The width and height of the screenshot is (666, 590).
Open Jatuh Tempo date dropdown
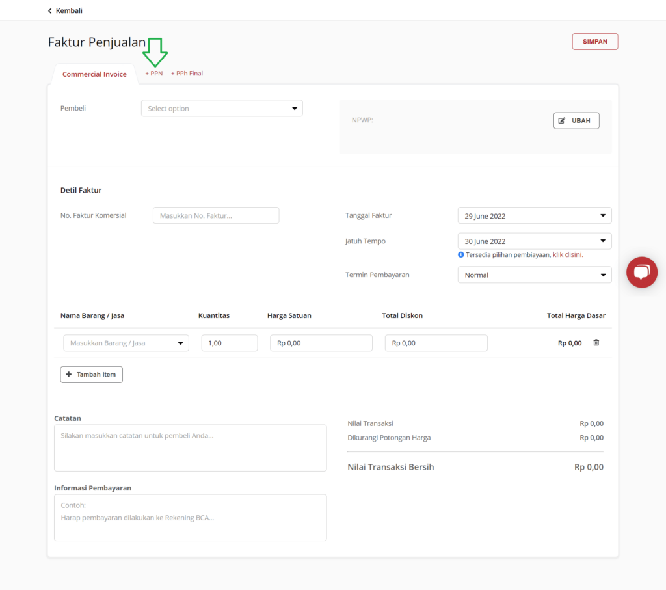tap(535, 241)
